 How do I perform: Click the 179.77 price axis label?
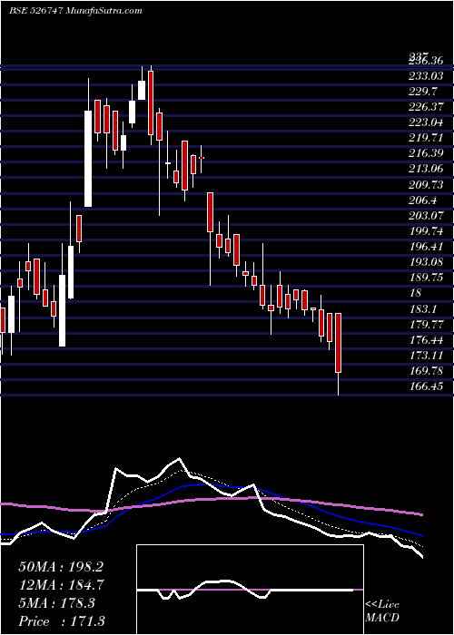pos(426,325)
